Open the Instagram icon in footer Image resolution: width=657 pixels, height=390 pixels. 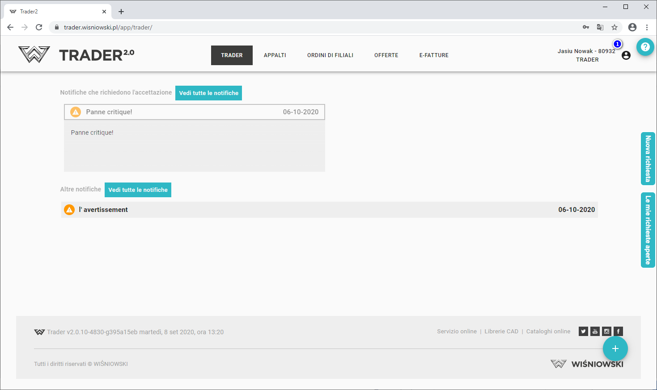(606, 331)
